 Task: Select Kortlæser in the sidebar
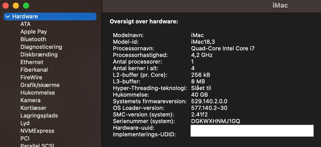[x=33, y=108]
